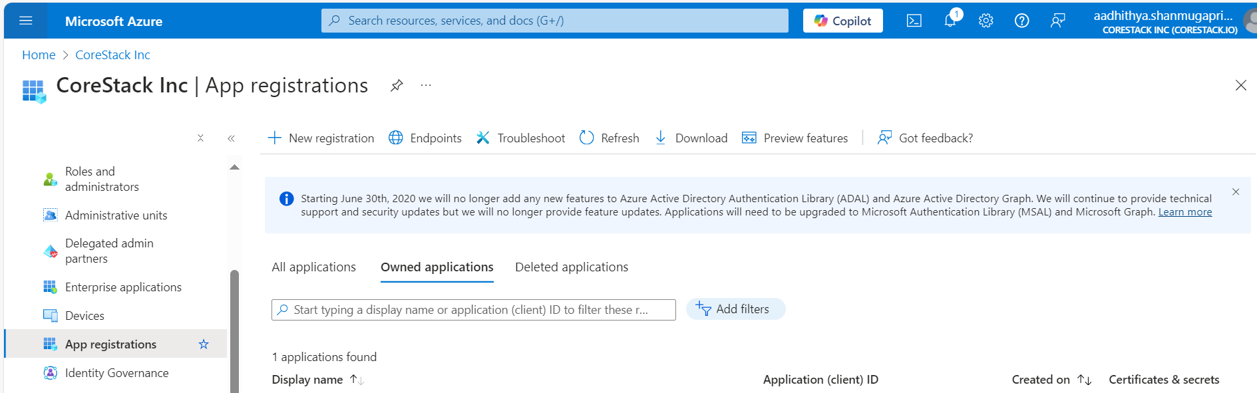Open Endpoints
1257x393 pixels.
(425, 138)
